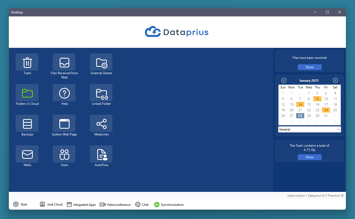Open the System Web Page icon
The width and height of the screenshot is (355, 219).
[64, 123]
